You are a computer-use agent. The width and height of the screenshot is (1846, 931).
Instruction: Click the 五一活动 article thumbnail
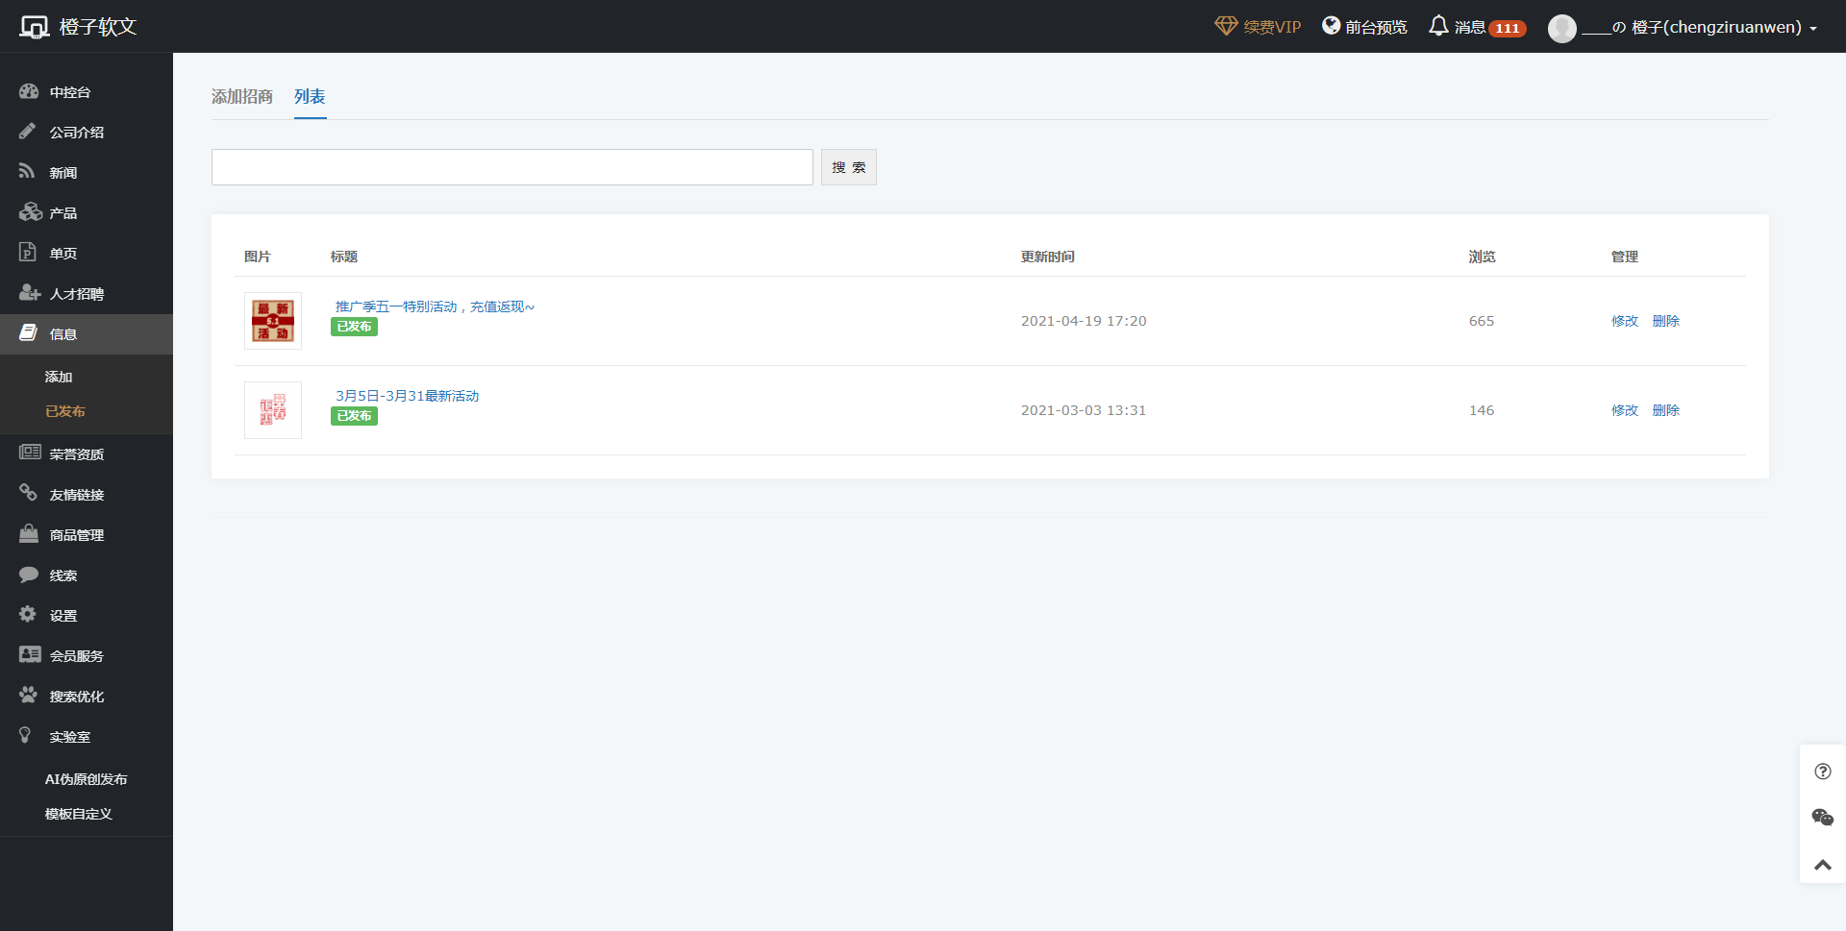click(x=273, y=321)
